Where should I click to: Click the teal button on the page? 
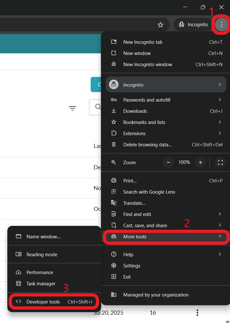pos(96,84)
